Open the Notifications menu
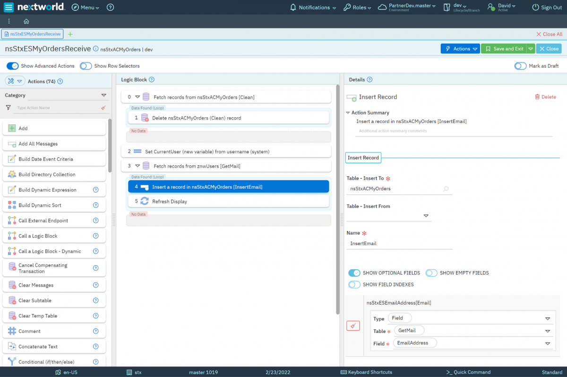 313,8
